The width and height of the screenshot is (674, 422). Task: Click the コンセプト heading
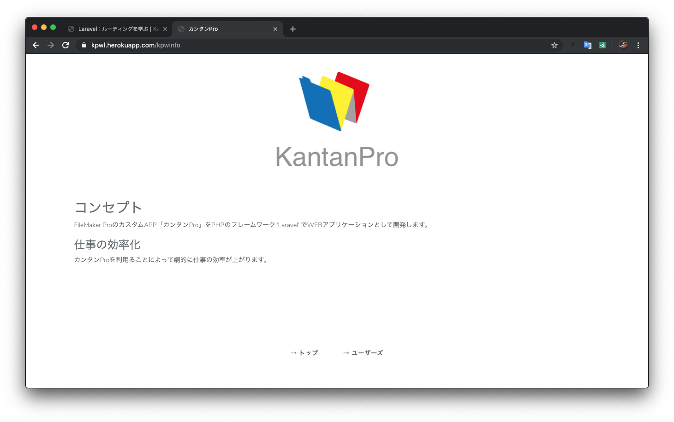[108, 207]
